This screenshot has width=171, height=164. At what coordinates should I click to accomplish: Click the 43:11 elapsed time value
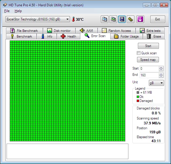coord(156,141)
